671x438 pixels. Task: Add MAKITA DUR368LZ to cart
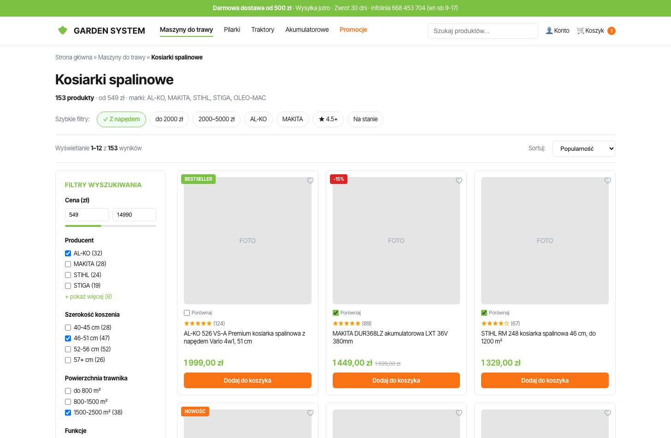396,380
